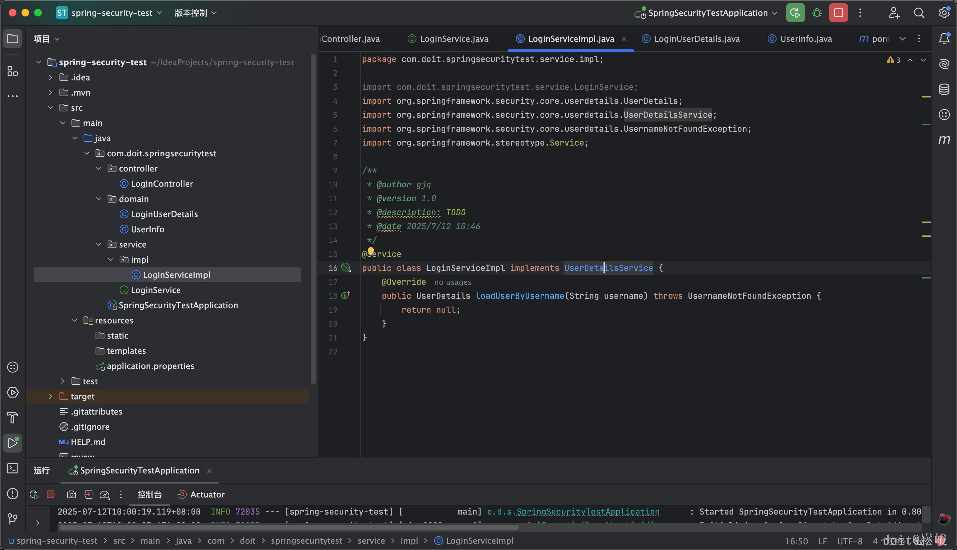Click the SpringSecurityTestApplication link in console log
Image resolution: width=957 pixels, height=550 pixels.
point(588,511)
